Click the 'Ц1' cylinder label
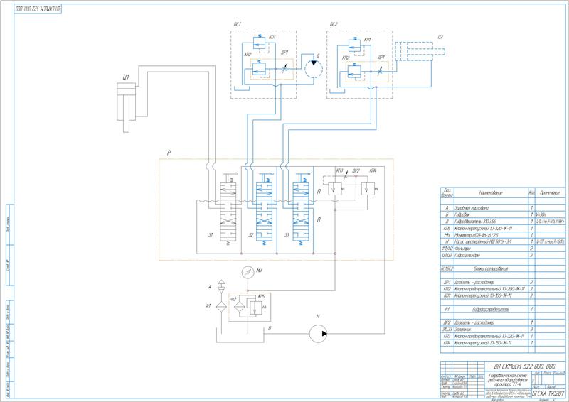569x402 pixels. 127,77
